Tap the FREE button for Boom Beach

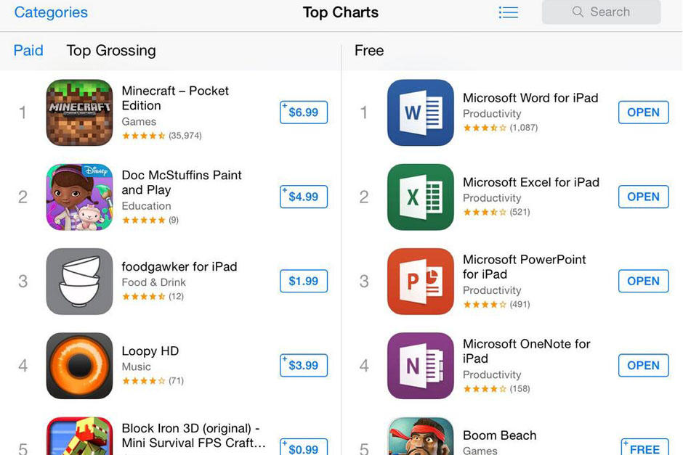point(643,448)
